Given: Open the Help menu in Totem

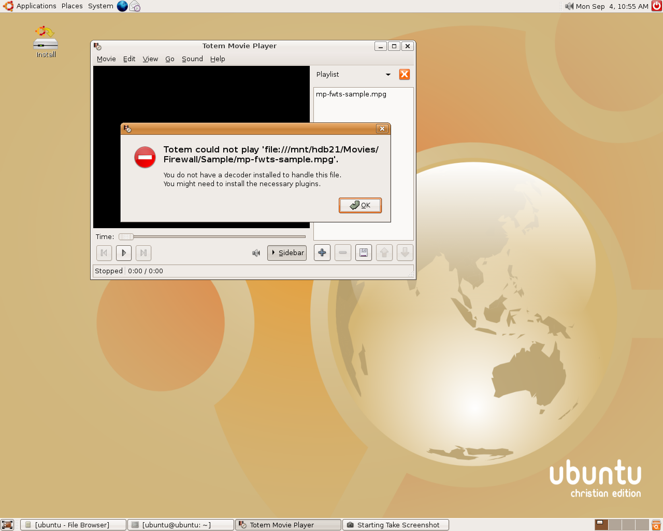Looking at the screenshot, I should coord(218,59).
